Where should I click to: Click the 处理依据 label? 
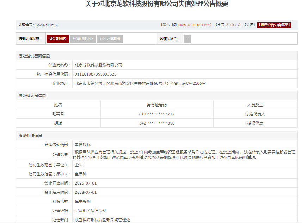[x=61, y=211]
